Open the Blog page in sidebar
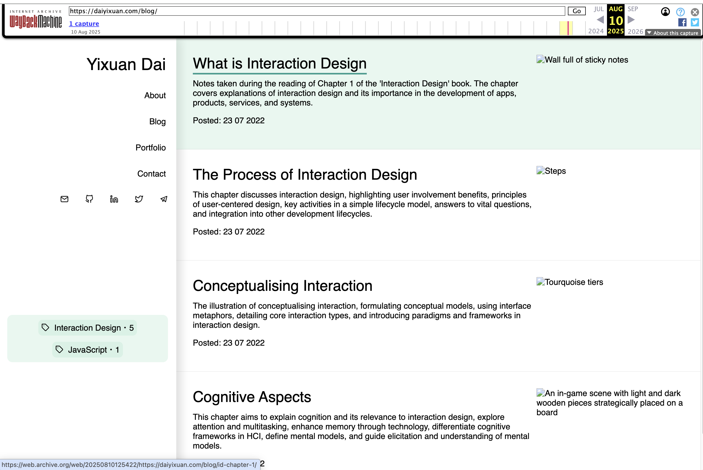 (158, 122)
